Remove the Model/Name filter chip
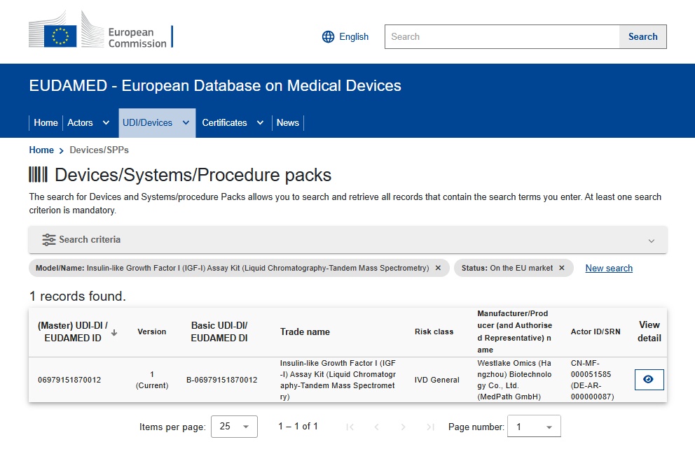Screen dimensions: 695x449 [438, 268]
